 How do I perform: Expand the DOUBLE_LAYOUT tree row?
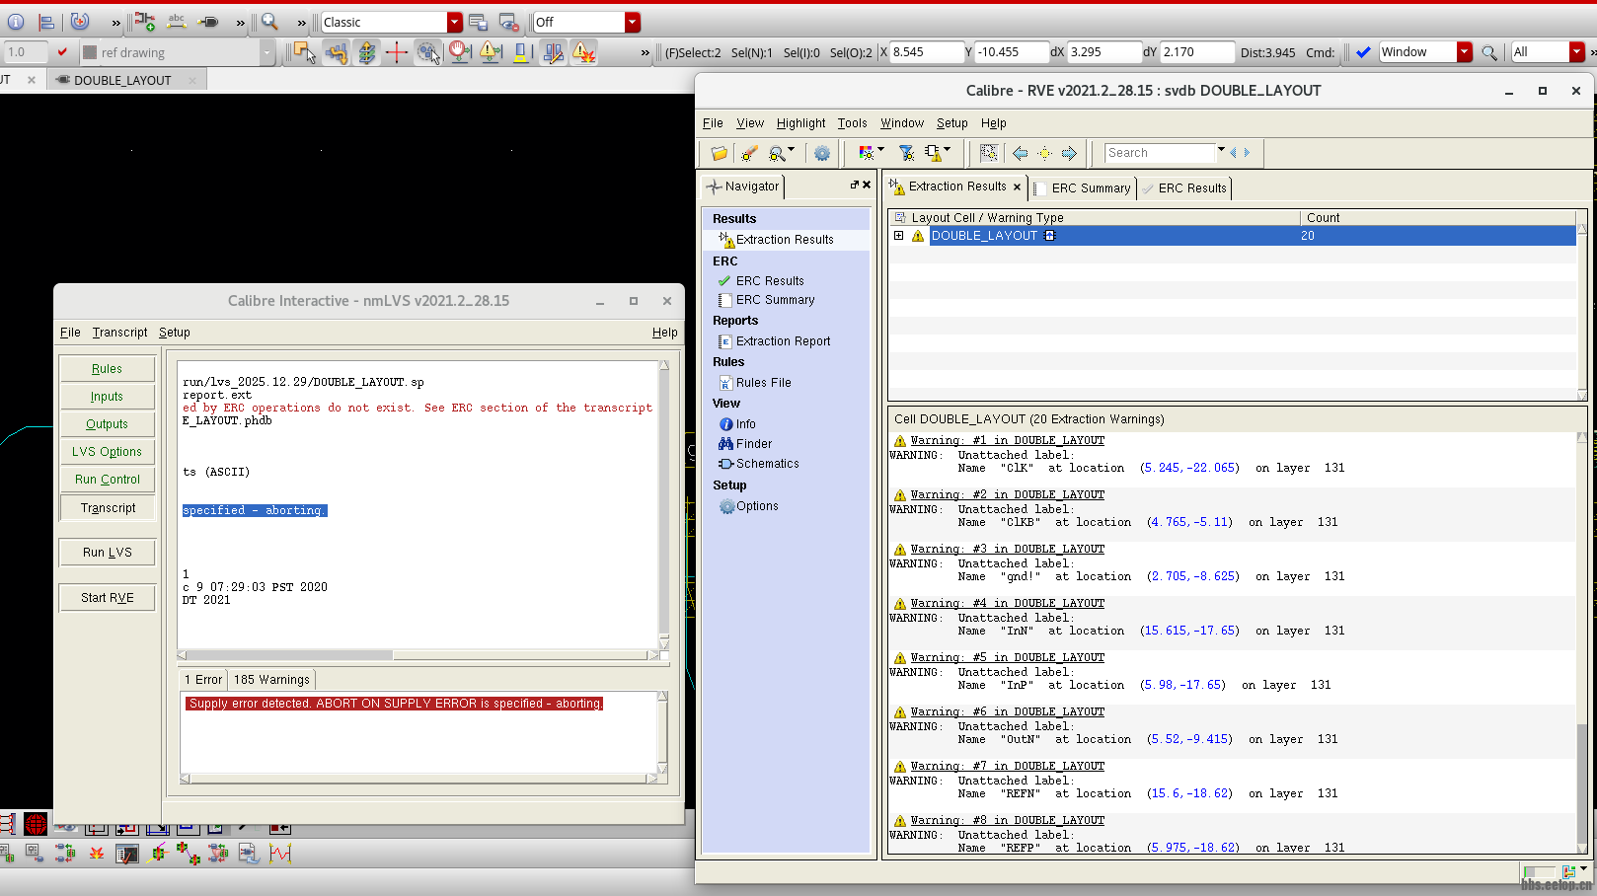tap(898, 236)
